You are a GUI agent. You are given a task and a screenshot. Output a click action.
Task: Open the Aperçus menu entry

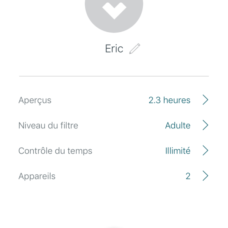click(35, 100)
